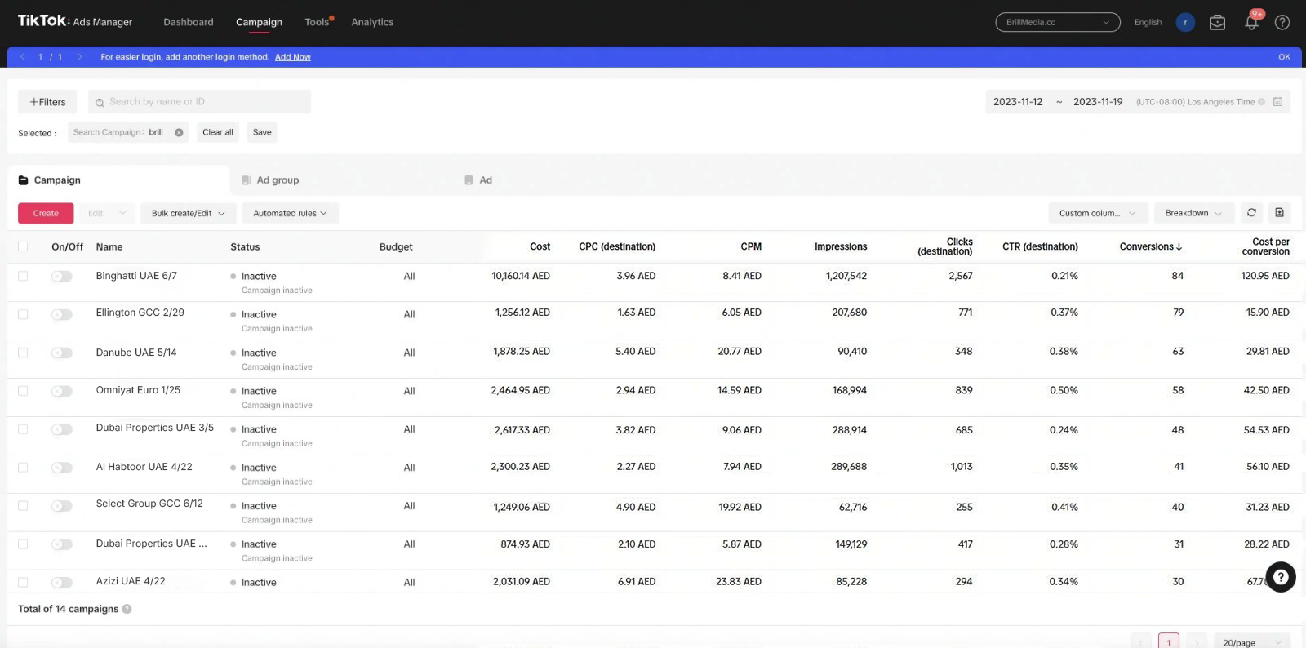Open the date range calendar icon

(1277, 102)
